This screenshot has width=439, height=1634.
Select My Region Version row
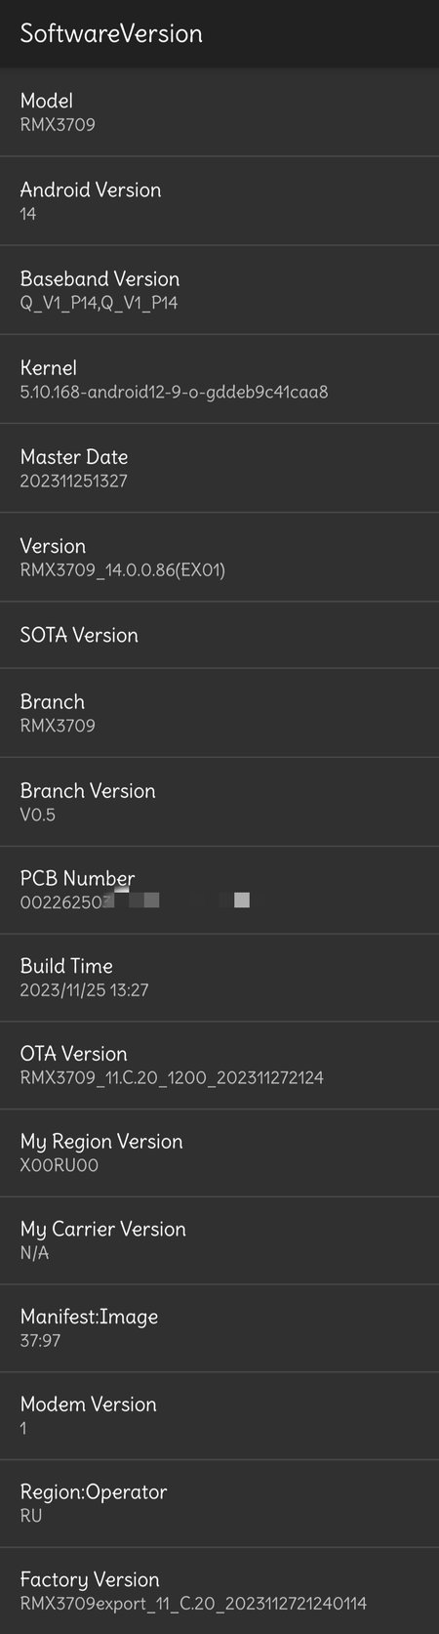219,1153
